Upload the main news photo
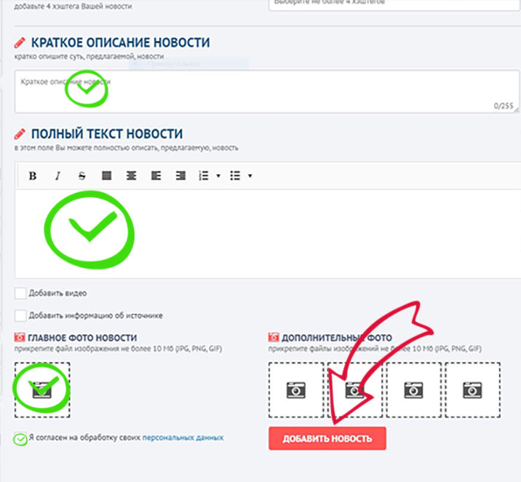Screen dimensions: 521x482 [42, 390]
